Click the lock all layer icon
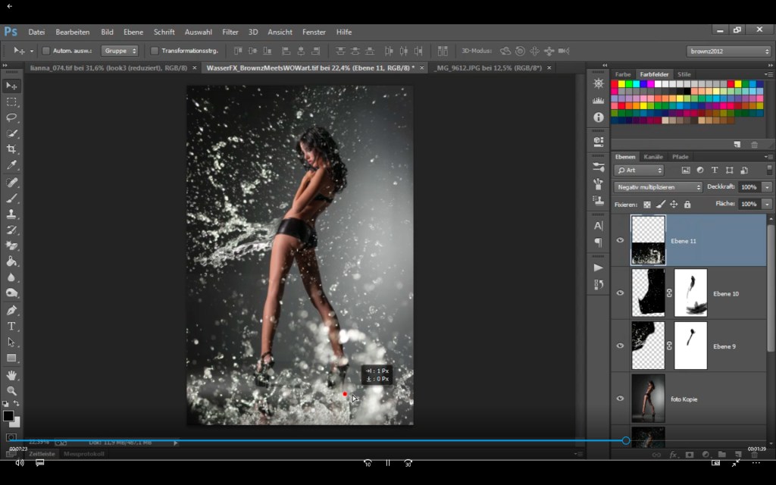 [687, 205]
